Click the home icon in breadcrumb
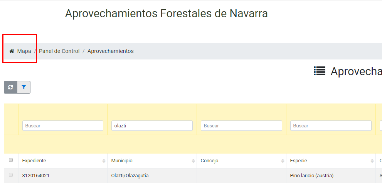This screenshot has width=382, height=183. [x=12, y=51]
